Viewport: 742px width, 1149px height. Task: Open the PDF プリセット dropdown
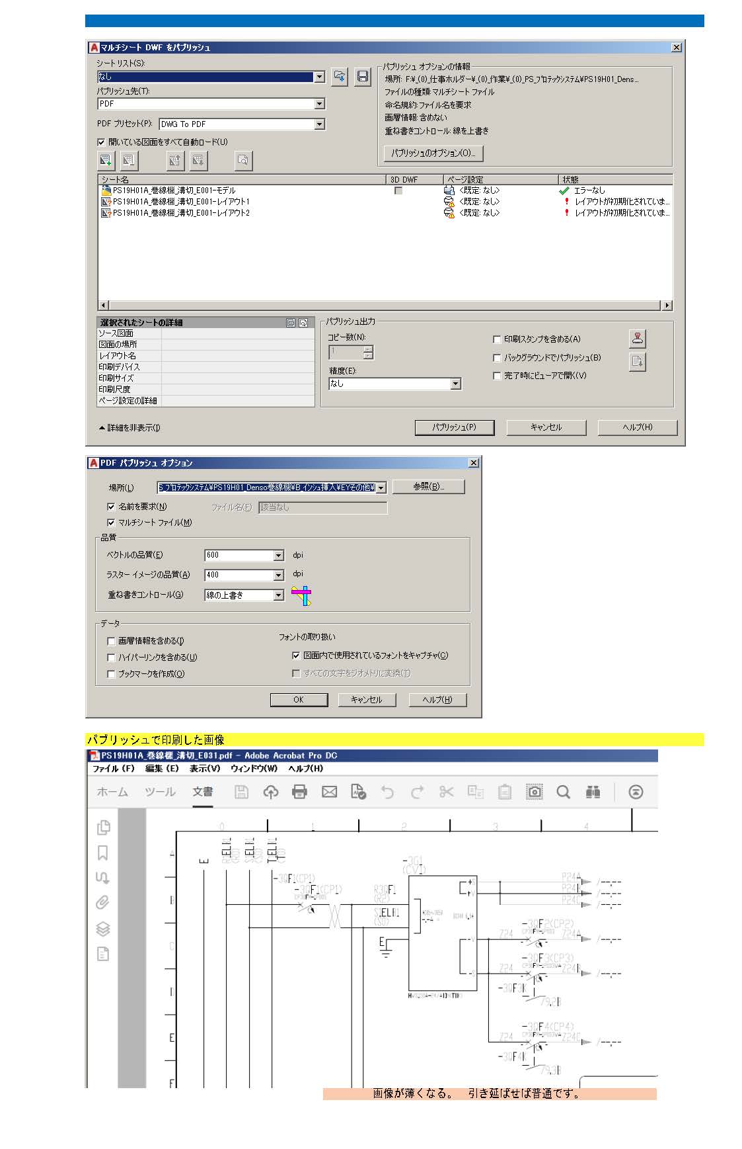pyautogui.click(x=320, y=124)
